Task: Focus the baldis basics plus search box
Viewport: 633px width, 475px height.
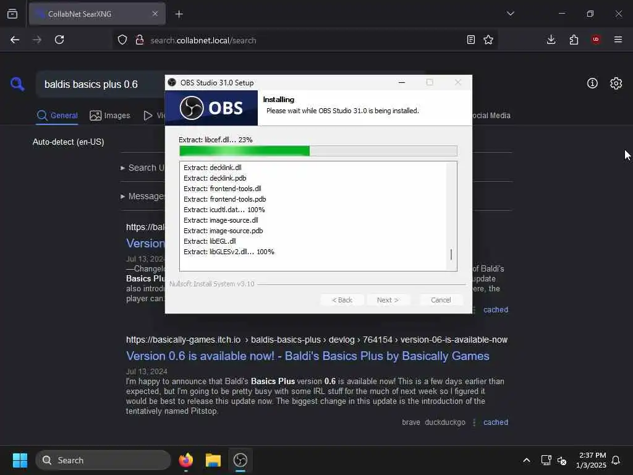Action: pos(100,84)
